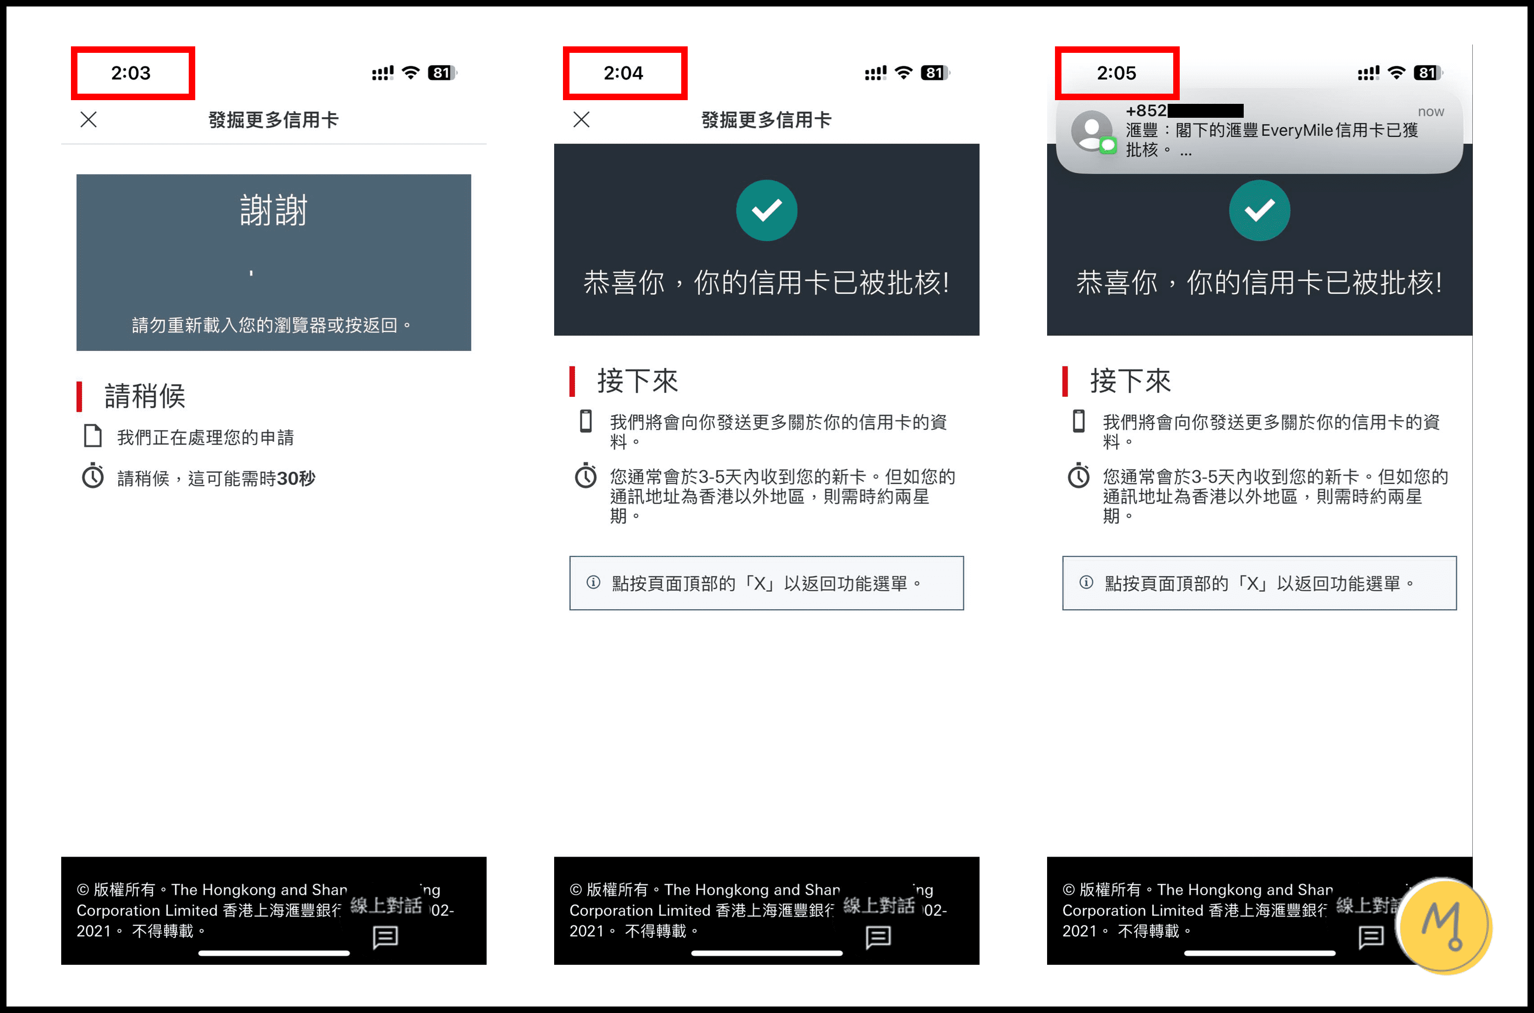
Task: Click the 3-5天內收到新卡 paragraph on the 2:04 screen
Action: tap(782, 496)
